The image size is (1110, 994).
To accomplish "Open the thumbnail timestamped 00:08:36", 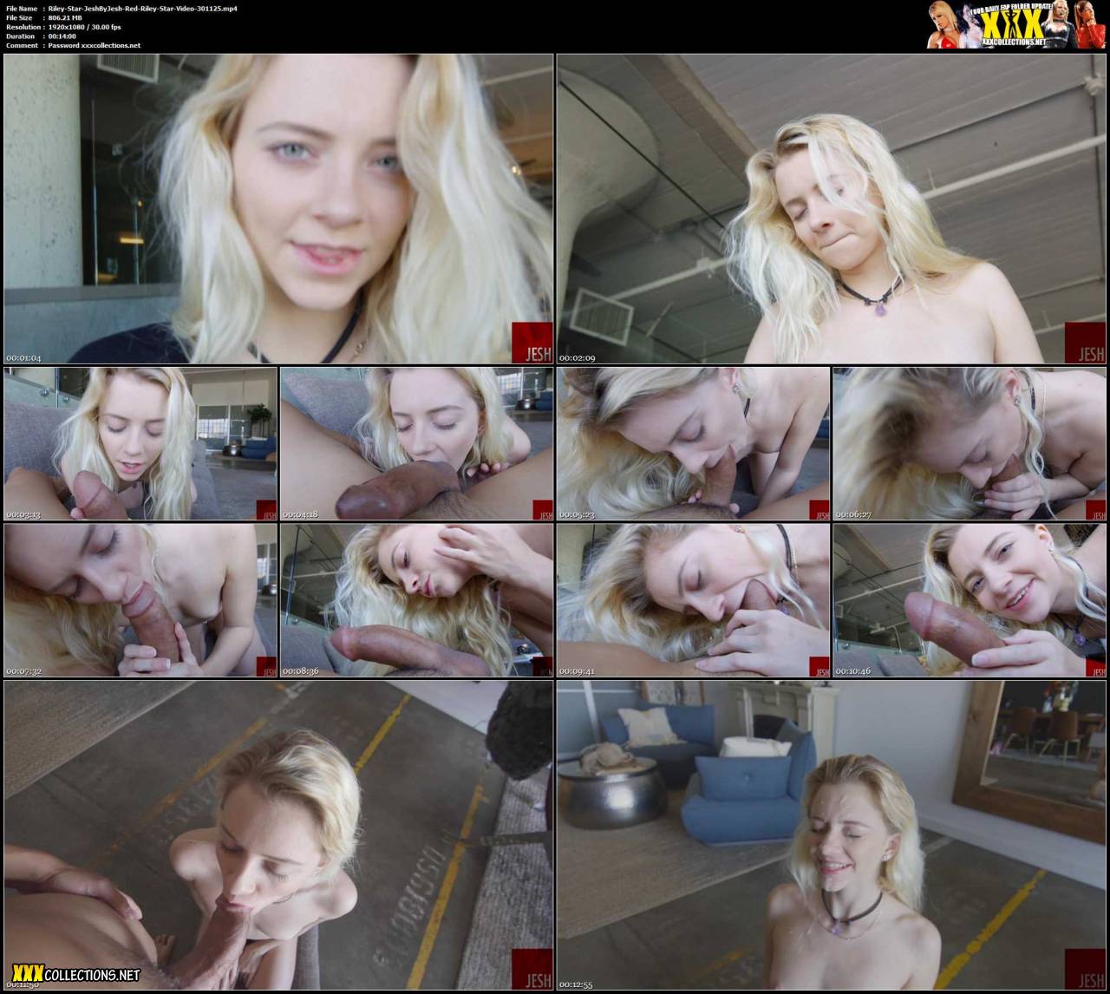I will [x=416, y=600].
